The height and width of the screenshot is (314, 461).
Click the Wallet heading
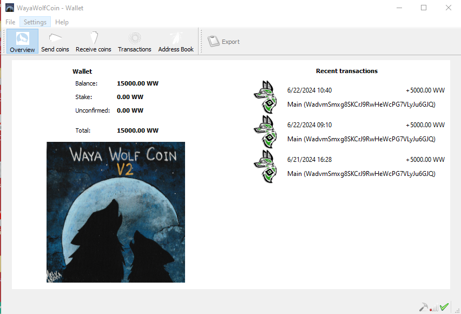(82, 71)
